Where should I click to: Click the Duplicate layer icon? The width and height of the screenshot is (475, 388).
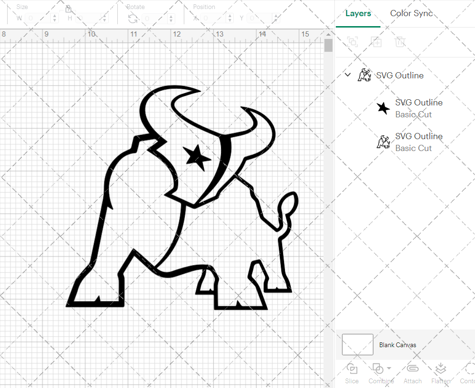[x=376, y=42]
